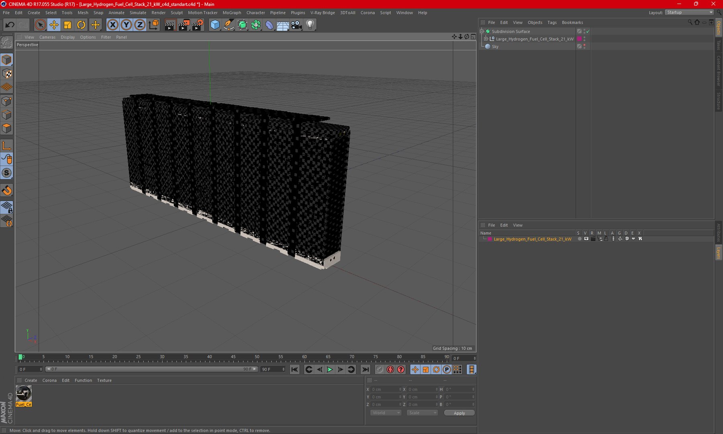
Task: Open the vertical Layers tab
Action: tap(719, 252)
